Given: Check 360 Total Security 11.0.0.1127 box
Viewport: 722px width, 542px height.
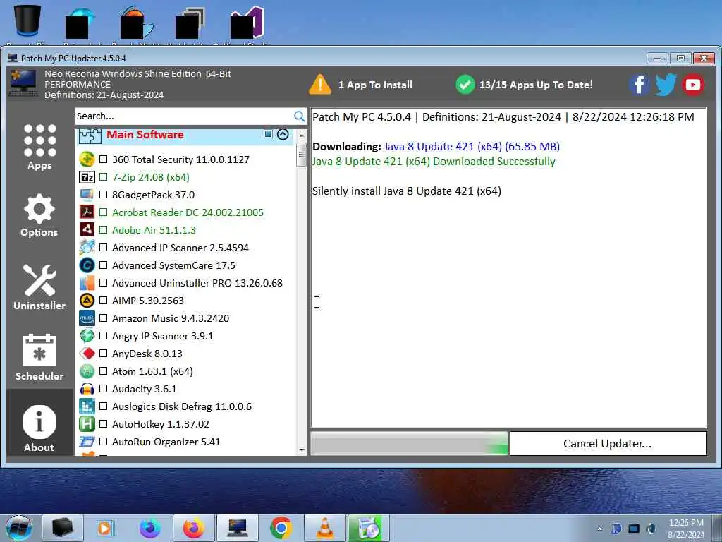Looking at the screenshot, I should [x=103, y=159].
